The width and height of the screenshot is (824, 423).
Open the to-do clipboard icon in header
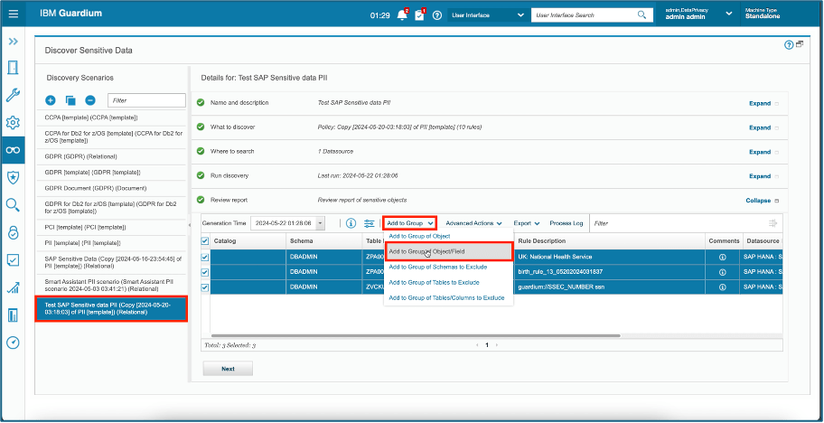pyautogui.click(x=419, y=15)
